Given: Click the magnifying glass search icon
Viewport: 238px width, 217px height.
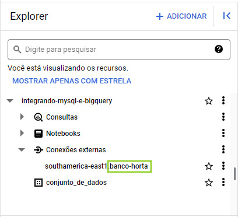Looking at the screenshot, I should (17, 50).
